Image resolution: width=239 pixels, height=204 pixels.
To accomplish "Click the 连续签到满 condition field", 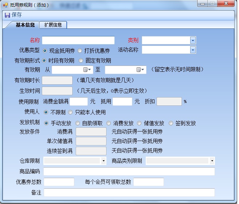I will point(91,151).
